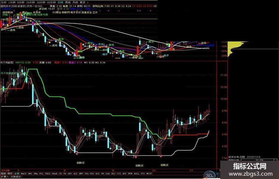Switch to the SAR indicator
Screen dimensions: 279x179
108,174
